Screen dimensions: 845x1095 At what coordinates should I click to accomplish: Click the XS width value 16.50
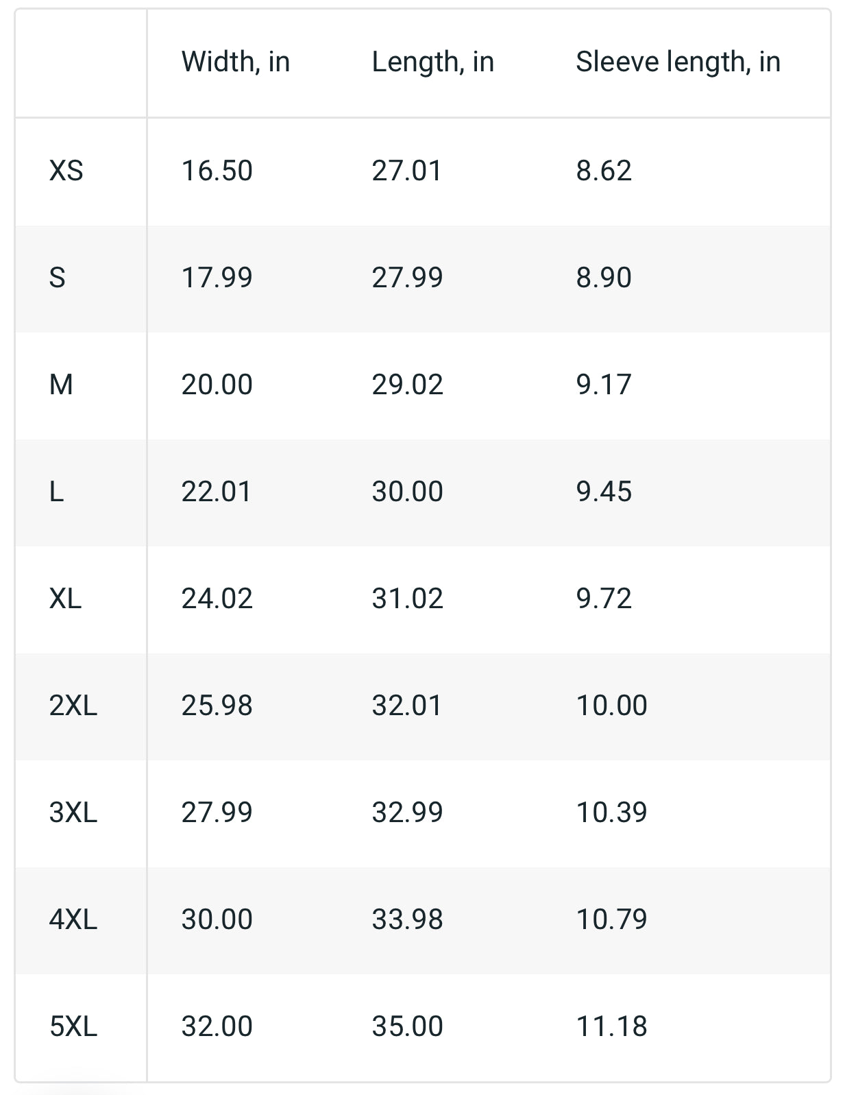[217, 170]
